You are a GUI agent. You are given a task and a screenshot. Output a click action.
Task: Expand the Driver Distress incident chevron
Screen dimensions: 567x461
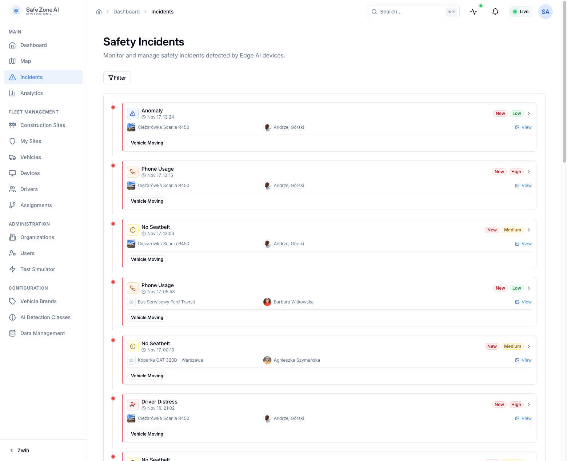point(529,404)
